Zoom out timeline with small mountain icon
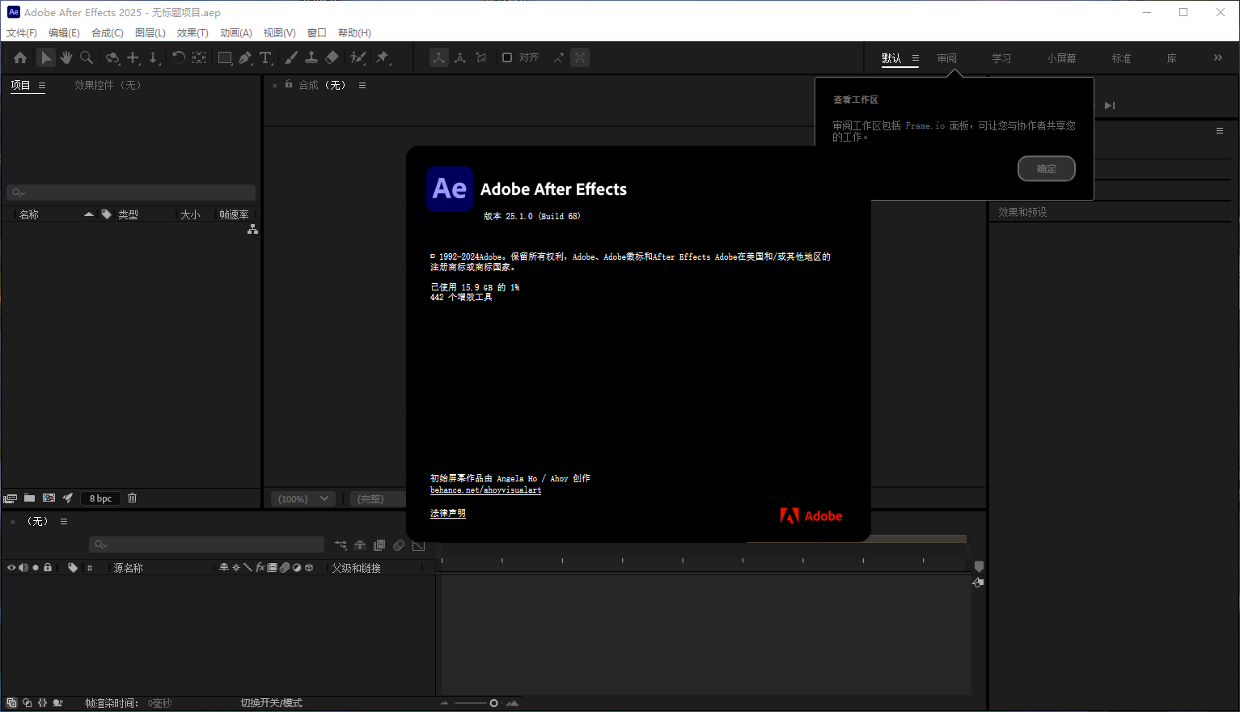Screen dimensions: 1240x712 (x=444, y=703)
